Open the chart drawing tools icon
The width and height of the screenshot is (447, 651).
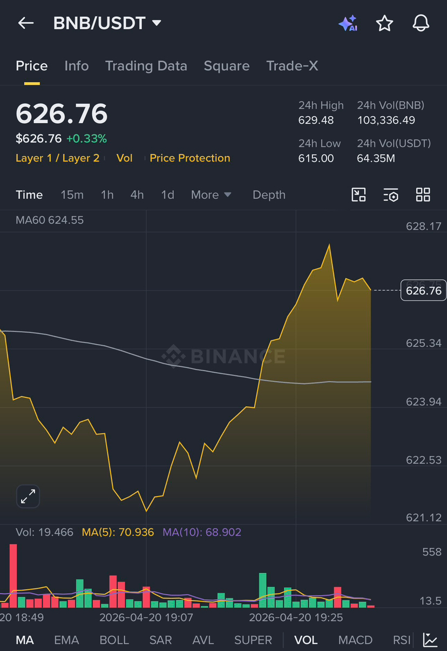(358, 194)
